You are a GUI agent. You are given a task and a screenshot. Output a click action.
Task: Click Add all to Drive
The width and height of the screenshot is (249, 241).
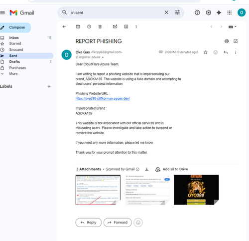pos(172,169)
